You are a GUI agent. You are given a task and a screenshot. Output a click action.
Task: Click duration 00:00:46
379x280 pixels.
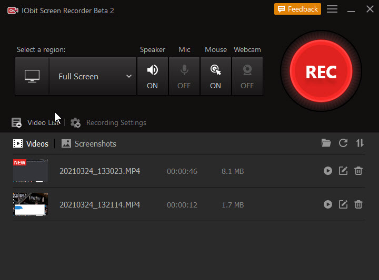point(182,171)
